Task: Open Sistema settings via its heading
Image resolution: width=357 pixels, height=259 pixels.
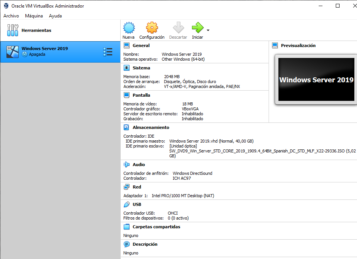Action: coord(142,68)
